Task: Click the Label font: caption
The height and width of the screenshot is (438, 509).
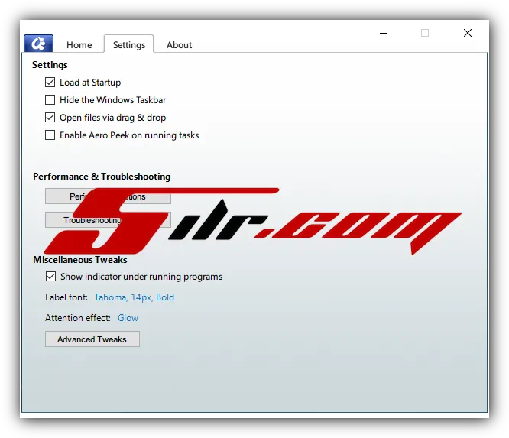Action: pyautogui.click(x=66, y=297)
